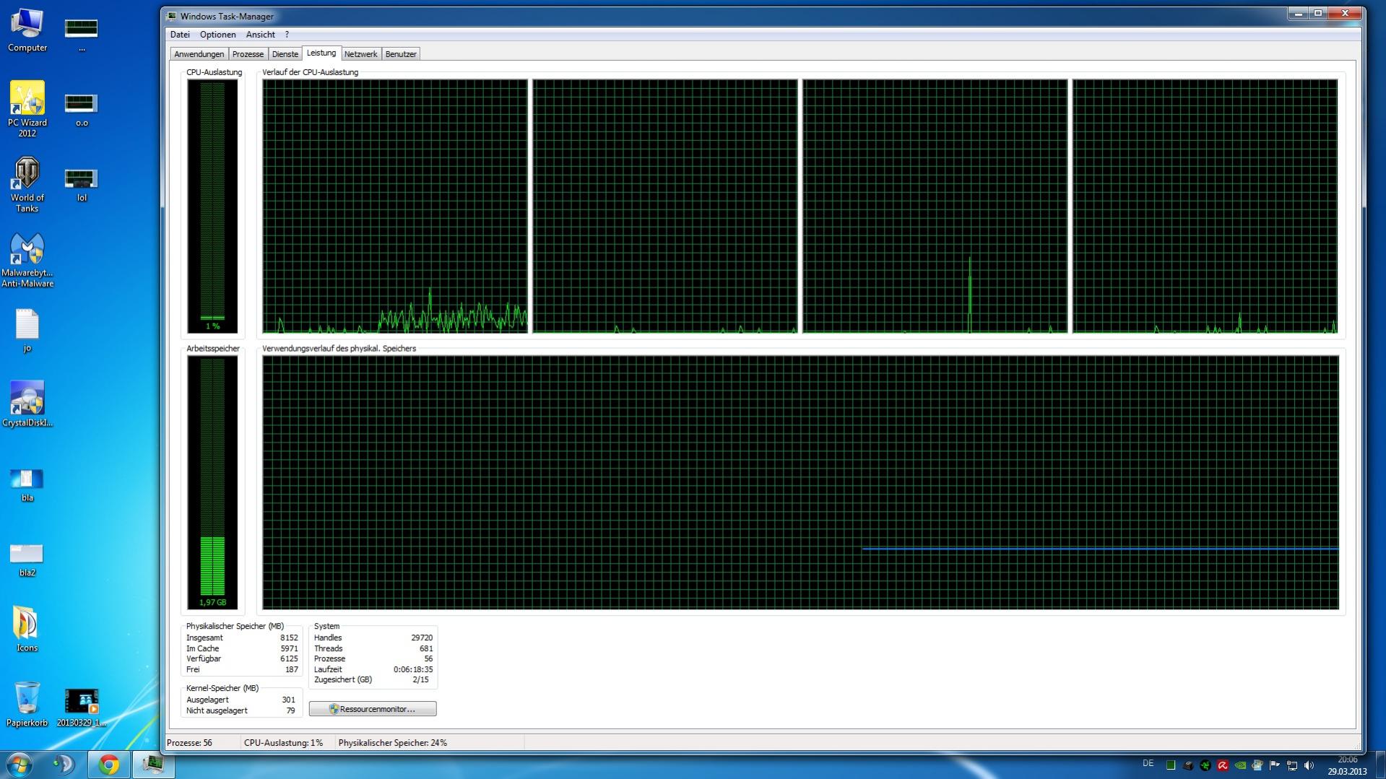Open Avira antivirus tray icon

[x=1223, y=765]
